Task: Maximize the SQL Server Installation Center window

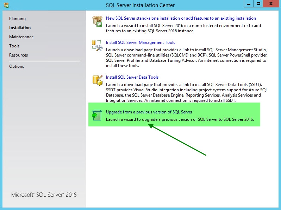Action: (x=258, y=4)
